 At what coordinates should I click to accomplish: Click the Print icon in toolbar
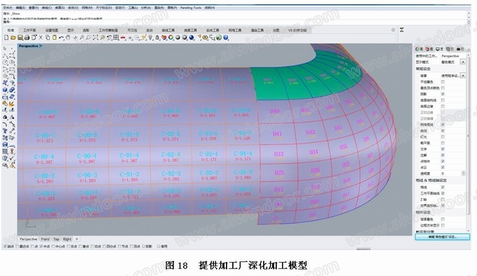tap(27, 38)
